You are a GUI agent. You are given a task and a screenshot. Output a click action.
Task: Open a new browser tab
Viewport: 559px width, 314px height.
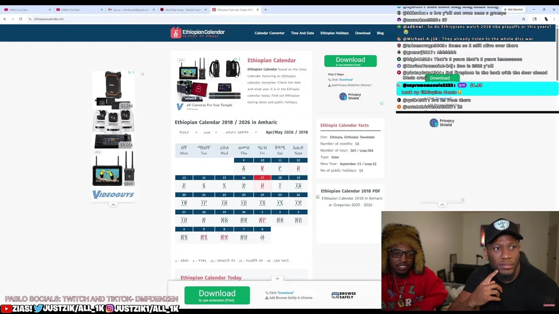[x=265, y=10]
